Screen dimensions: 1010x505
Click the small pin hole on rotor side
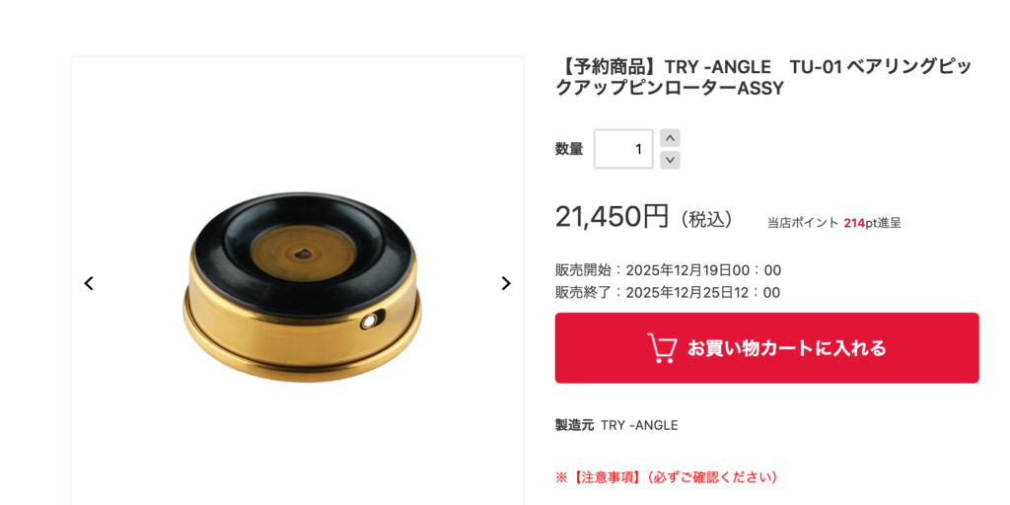371,321
